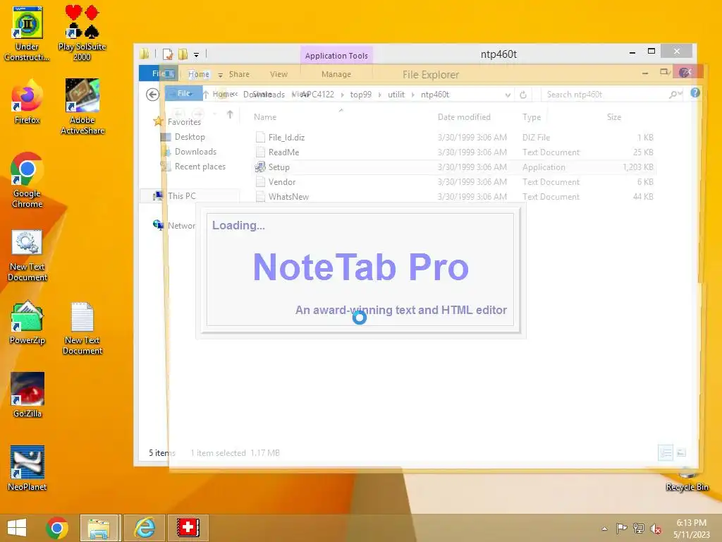Click the taskbar clock showing 6:13 PM

(691, 529)
